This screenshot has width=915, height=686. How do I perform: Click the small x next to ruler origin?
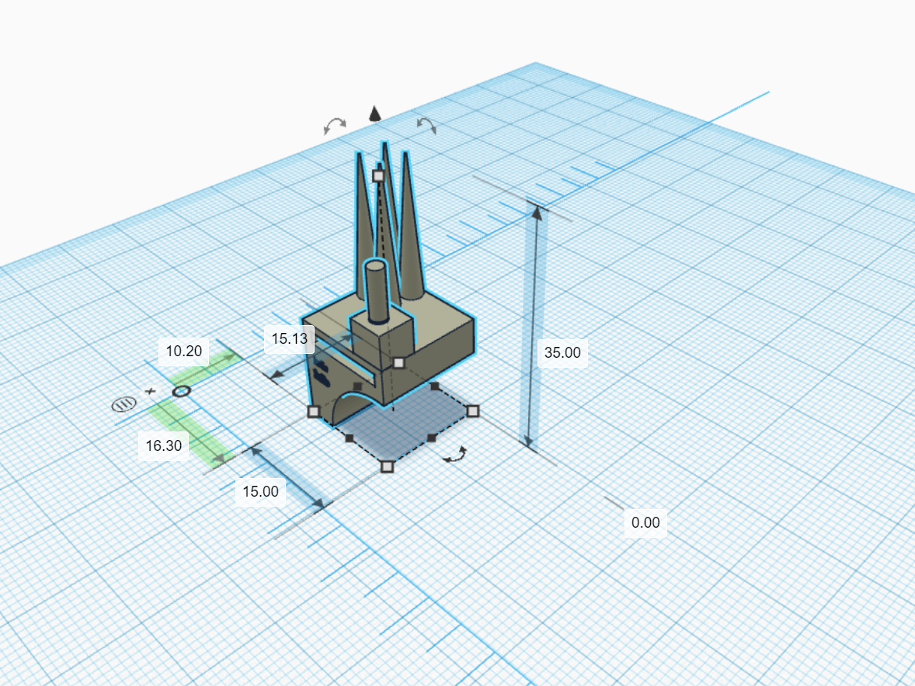151,391
